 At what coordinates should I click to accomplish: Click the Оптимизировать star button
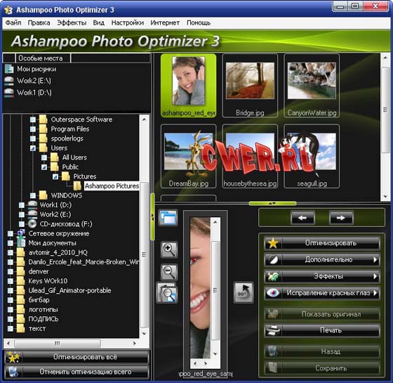[322, 243]
